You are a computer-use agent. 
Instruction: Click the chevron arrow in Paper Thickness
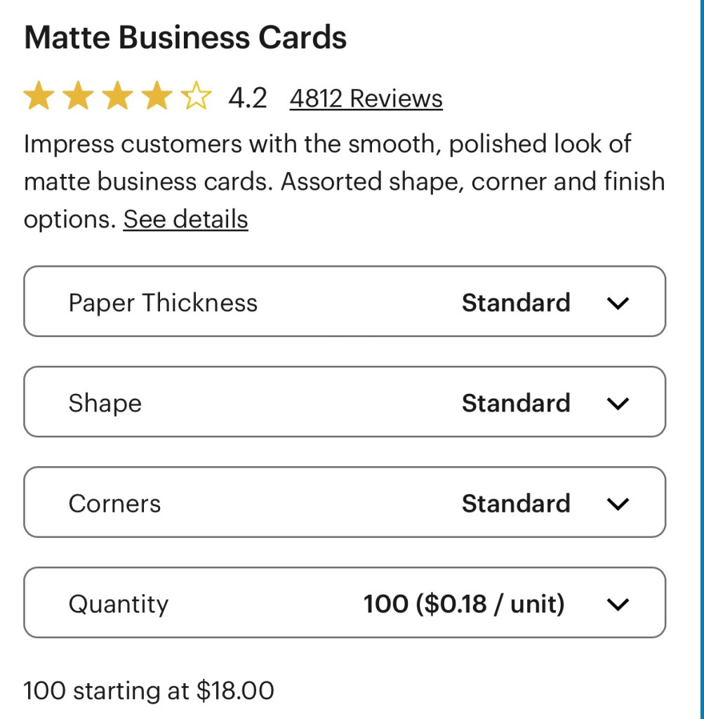(x=618, y=303)
